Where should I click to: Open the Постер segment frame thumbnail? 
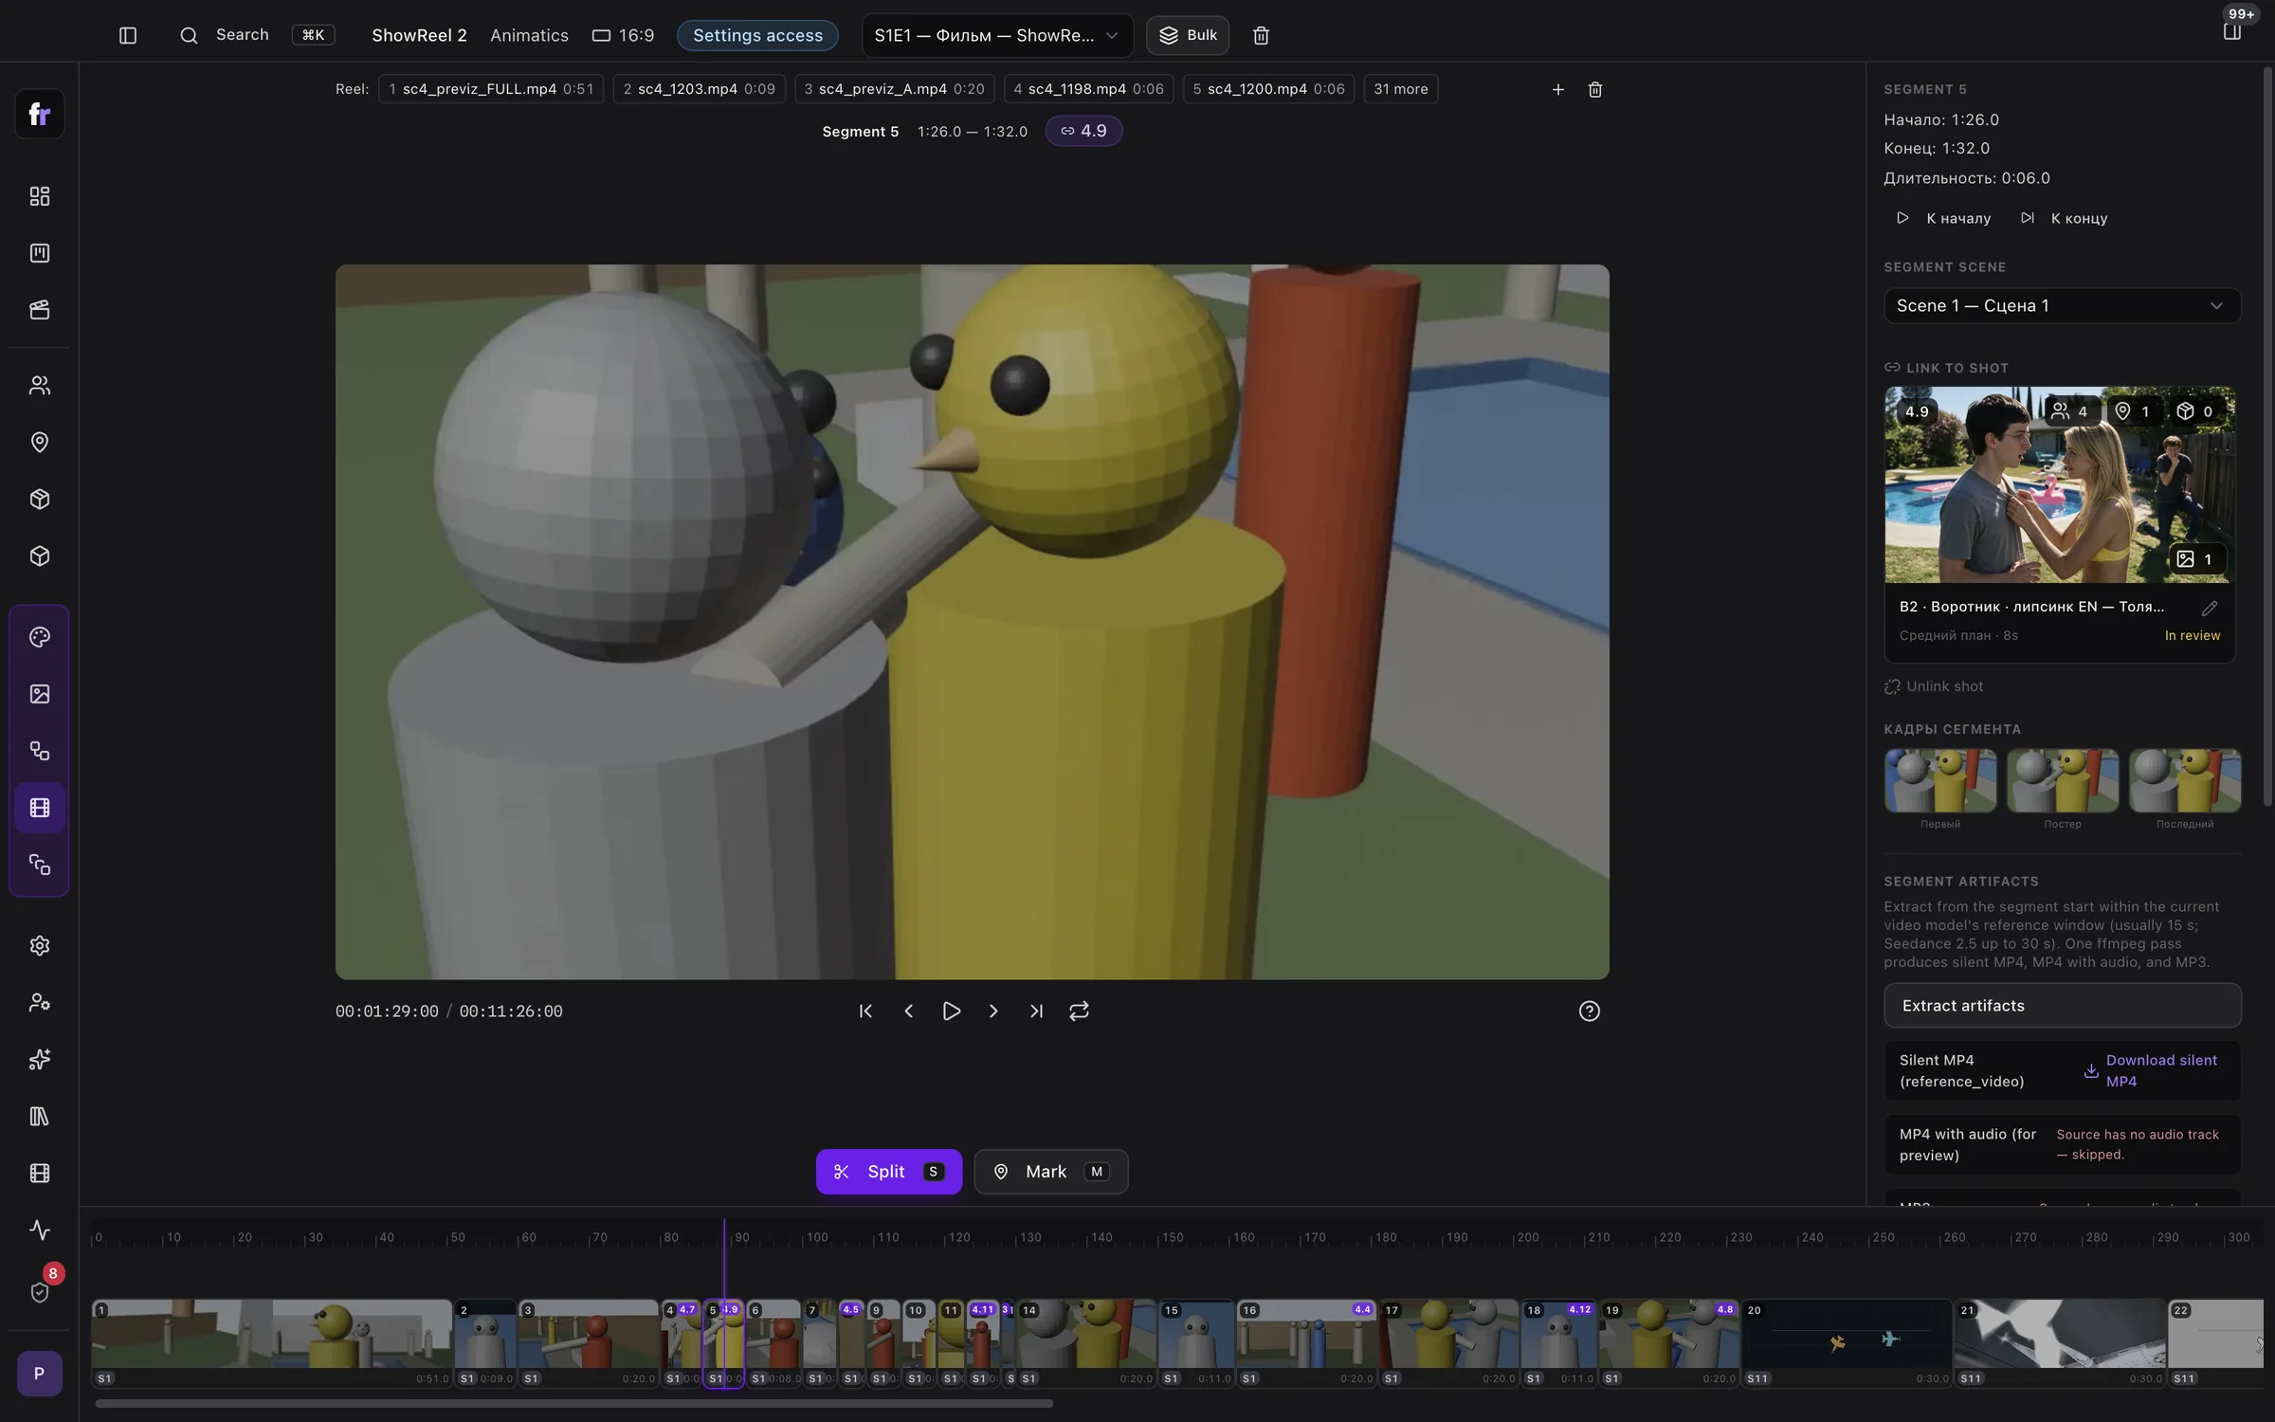tap(2062, 780)
